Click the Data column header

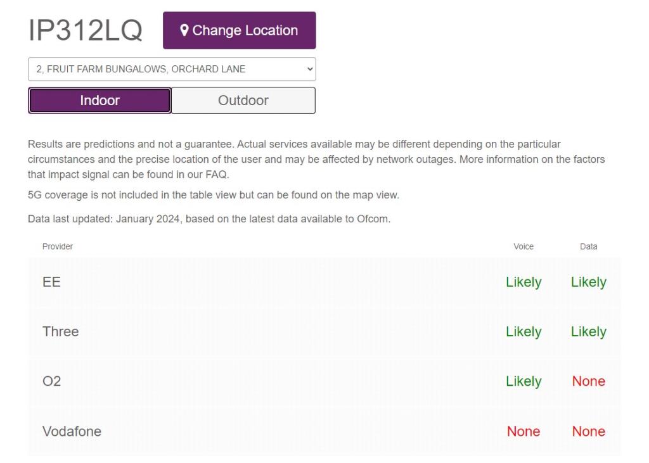point(588,246)
